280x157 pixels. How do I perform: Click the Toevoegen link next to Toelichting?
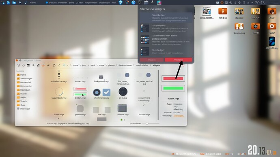[179, 116]
